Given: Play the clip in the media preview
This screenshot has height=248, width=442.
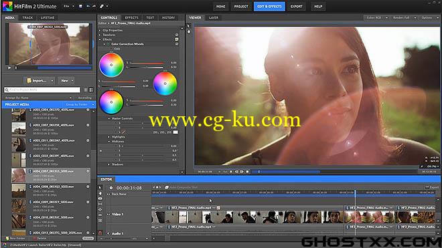Looking at the screenshot, I should point(9,68).
